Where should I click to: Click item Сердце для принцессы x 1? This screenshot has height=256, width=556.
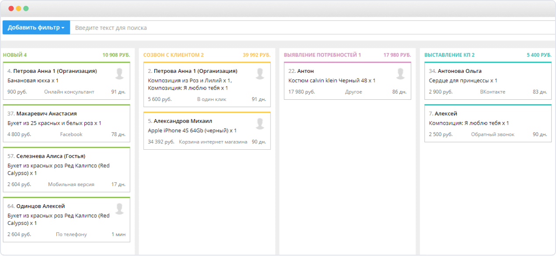tap(463, 81)
